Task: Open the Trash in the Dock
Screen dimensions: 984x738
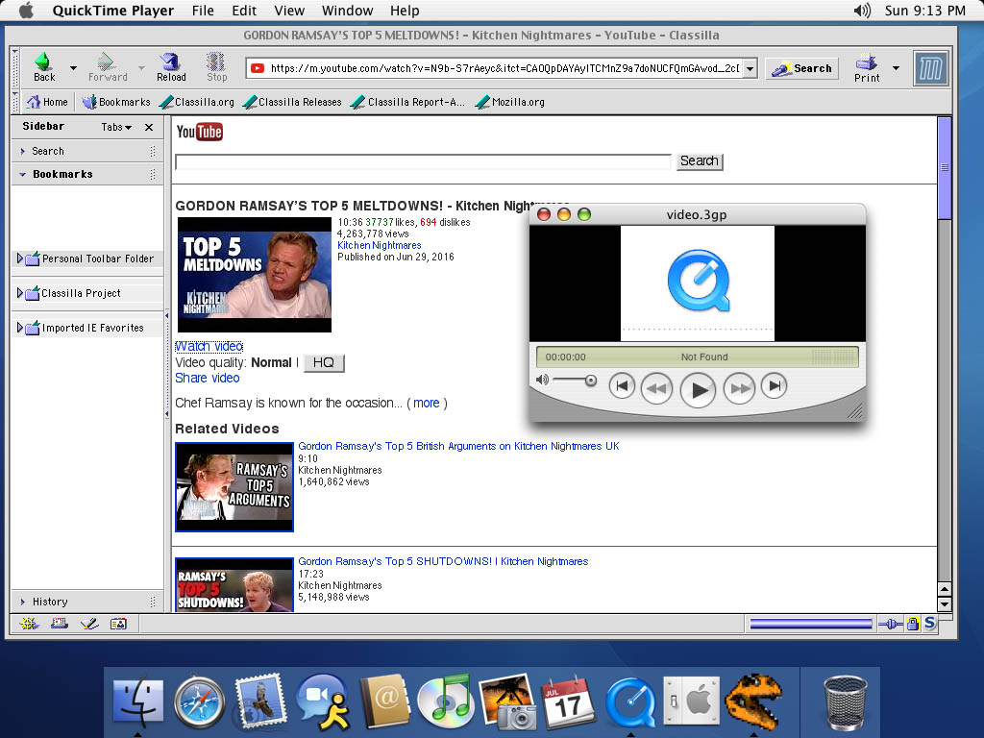Action: click(845, 702)
